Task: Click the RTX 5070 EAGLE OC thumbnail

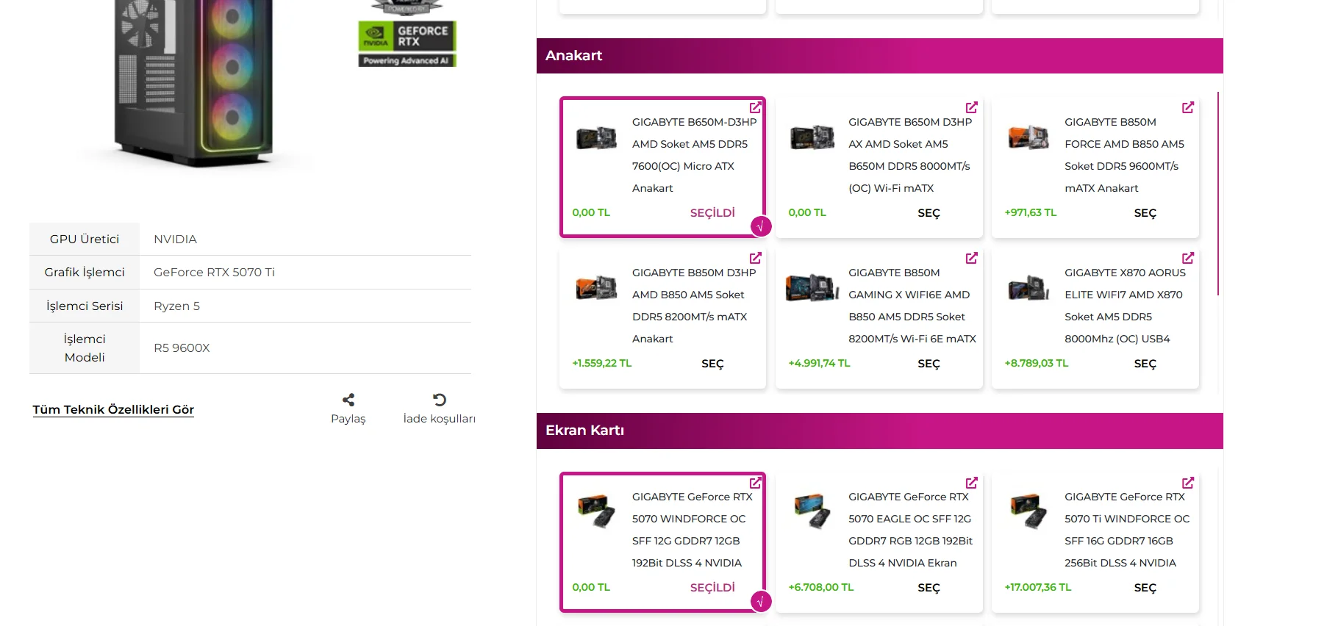Action: click(812, 511)
